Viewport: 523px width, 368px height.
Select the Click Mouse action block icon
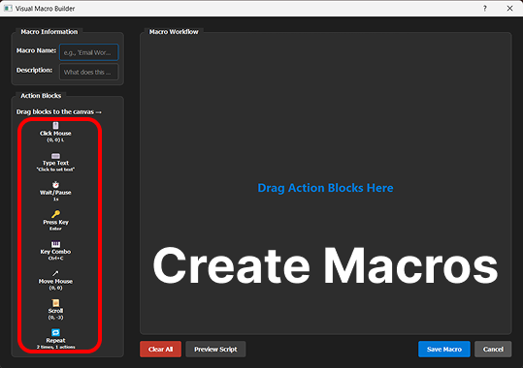55,125
